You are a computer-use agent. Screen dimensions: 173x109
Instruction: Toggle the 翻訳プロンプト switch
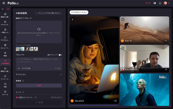60,55
